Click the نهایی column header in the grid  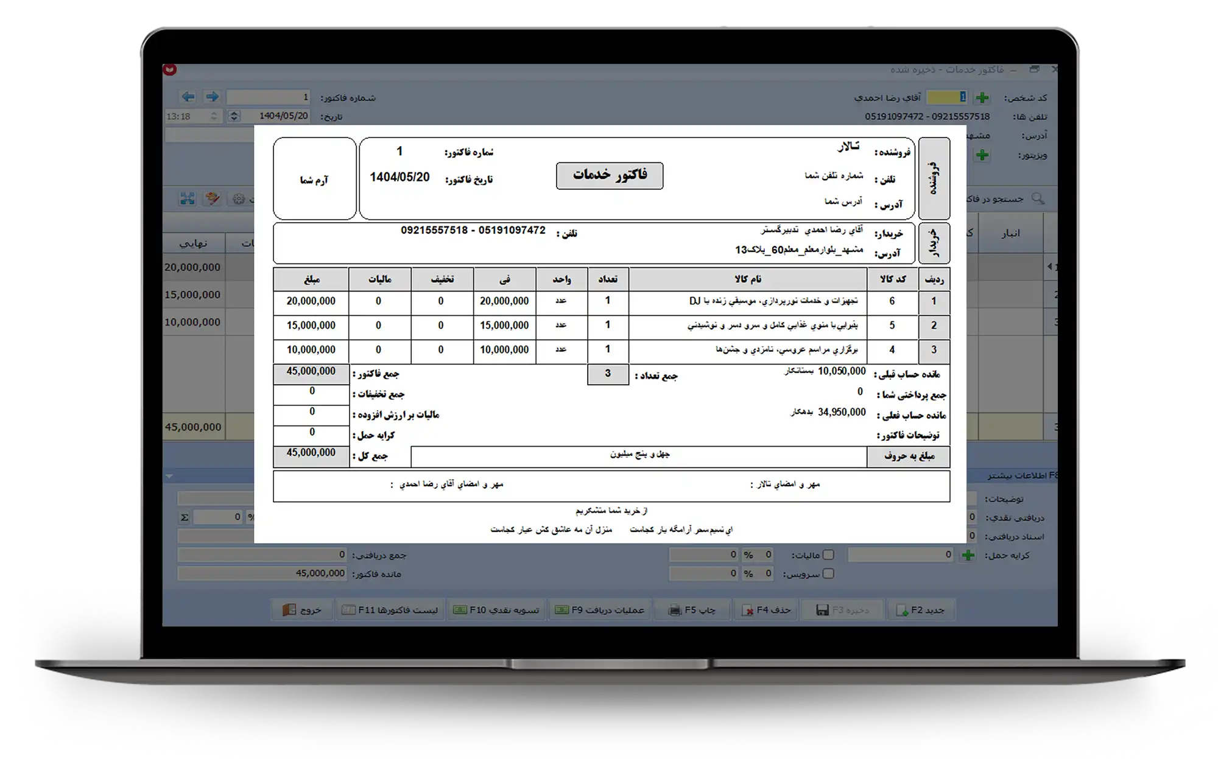pyautogui.click(x=194, y=243)
